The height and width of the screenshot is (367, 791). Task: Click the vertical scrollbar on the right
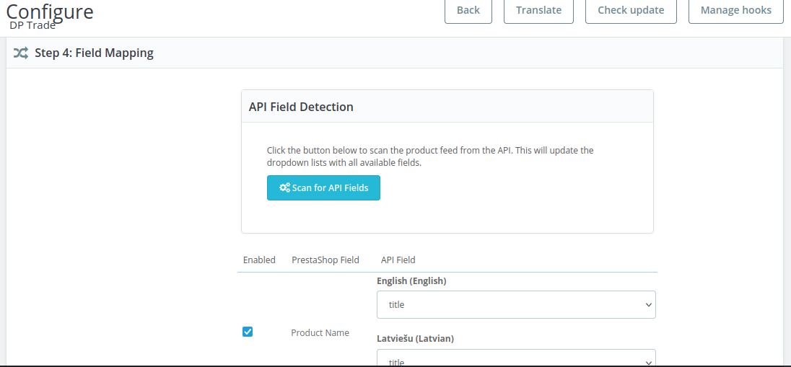(x=787, y=180)
